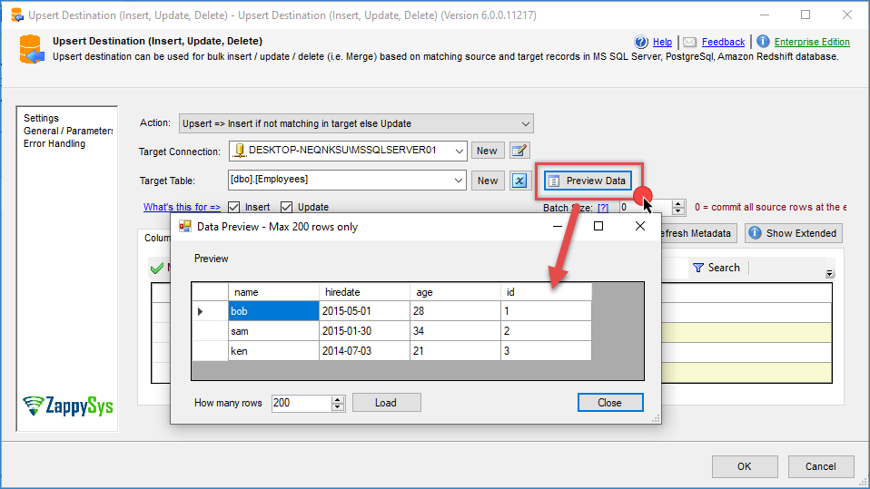The image size is (870, 489).
Task: Open the Action dropdown
Action: (526, 123)
